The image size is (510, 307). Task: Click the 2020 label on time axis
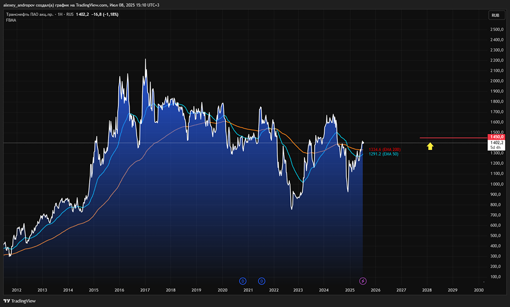coord(222,290)
